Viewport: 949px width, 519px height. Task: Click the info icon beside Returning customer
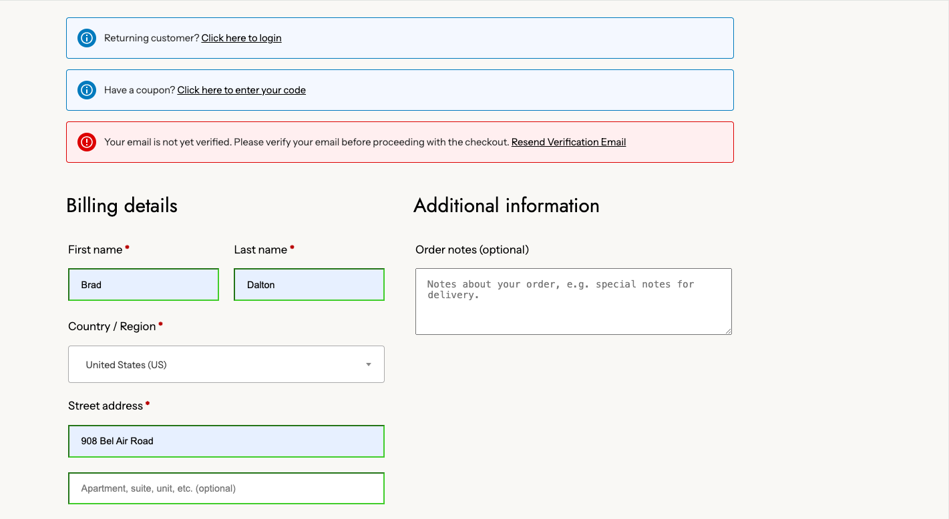click(x=87, y=38)
